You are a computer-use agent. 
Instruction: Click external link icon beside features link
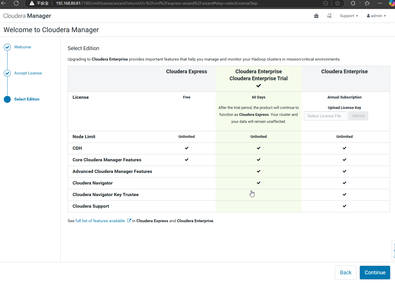[x=129, y=221]
